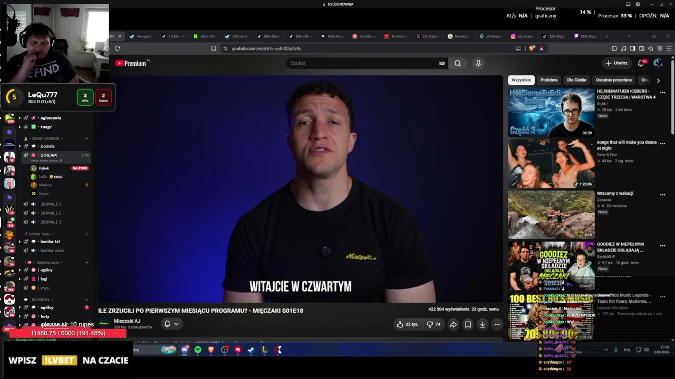Like the video with 22 tys. likes
This screenshot has width=675, height=379.
click(408, 324)
